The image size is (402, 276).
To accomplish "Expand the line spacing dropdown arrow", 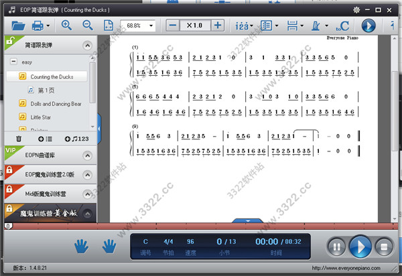I will (x=301, y=25).
